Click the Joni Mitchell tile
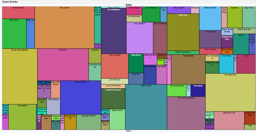This screenshot has width=256, height=133. coord(114,81)
